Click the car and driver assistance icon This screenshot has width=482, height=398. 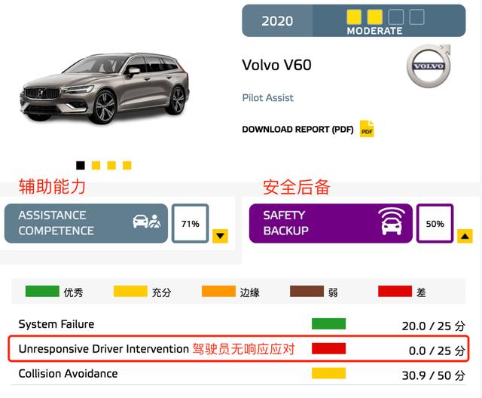[147, 221]
